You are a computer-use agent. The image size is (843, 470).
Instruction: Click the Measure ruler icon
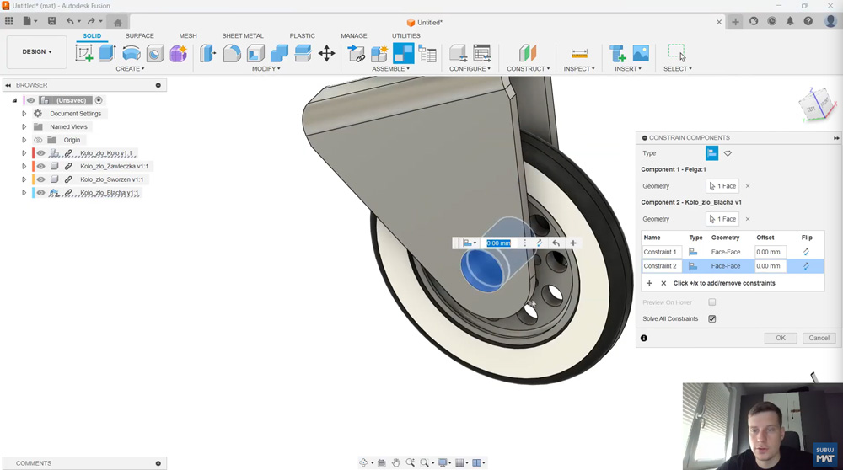click(x=579, y=54)
